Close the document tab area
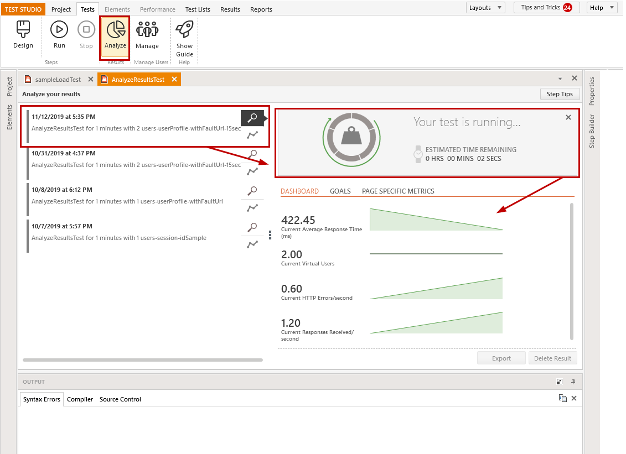 (x=575, y=78)
